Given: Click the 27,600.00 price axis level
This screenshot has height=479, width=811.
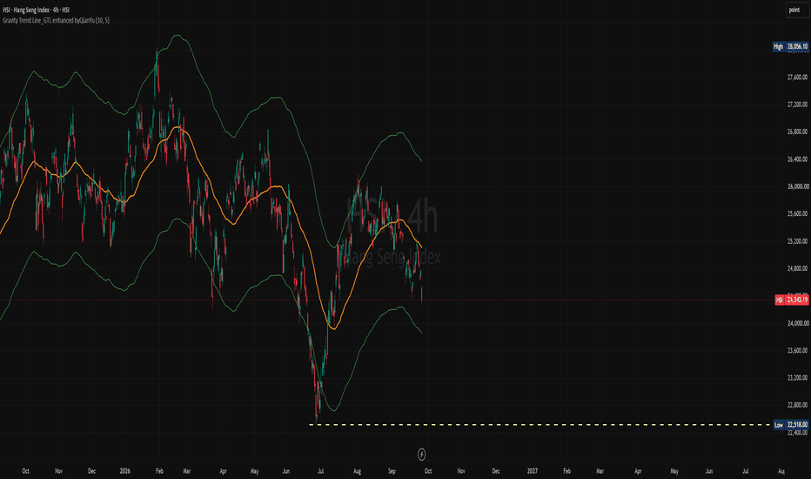Looking at the screenshot, I should point(798,78).
